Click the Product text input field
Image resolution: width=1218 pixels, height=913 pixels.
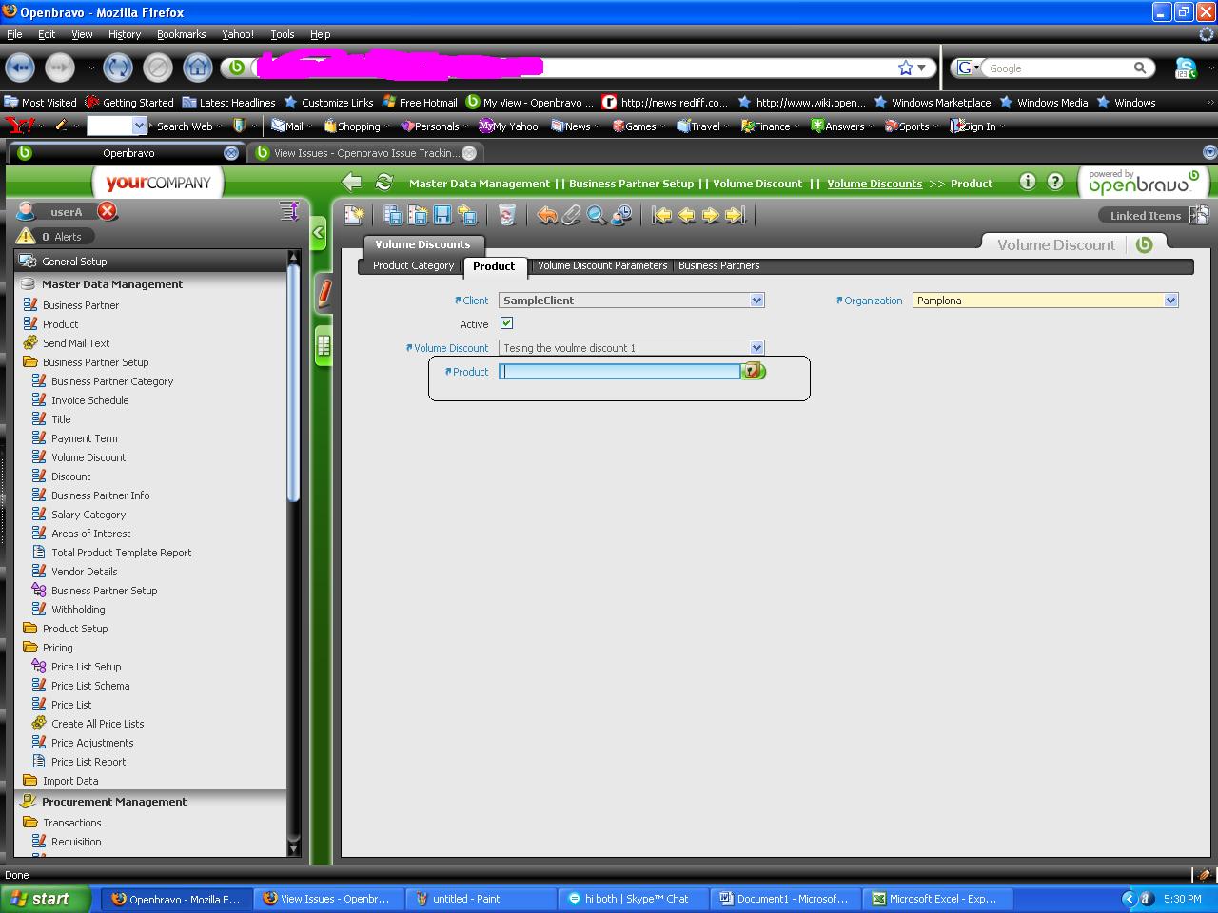[619, 372]
